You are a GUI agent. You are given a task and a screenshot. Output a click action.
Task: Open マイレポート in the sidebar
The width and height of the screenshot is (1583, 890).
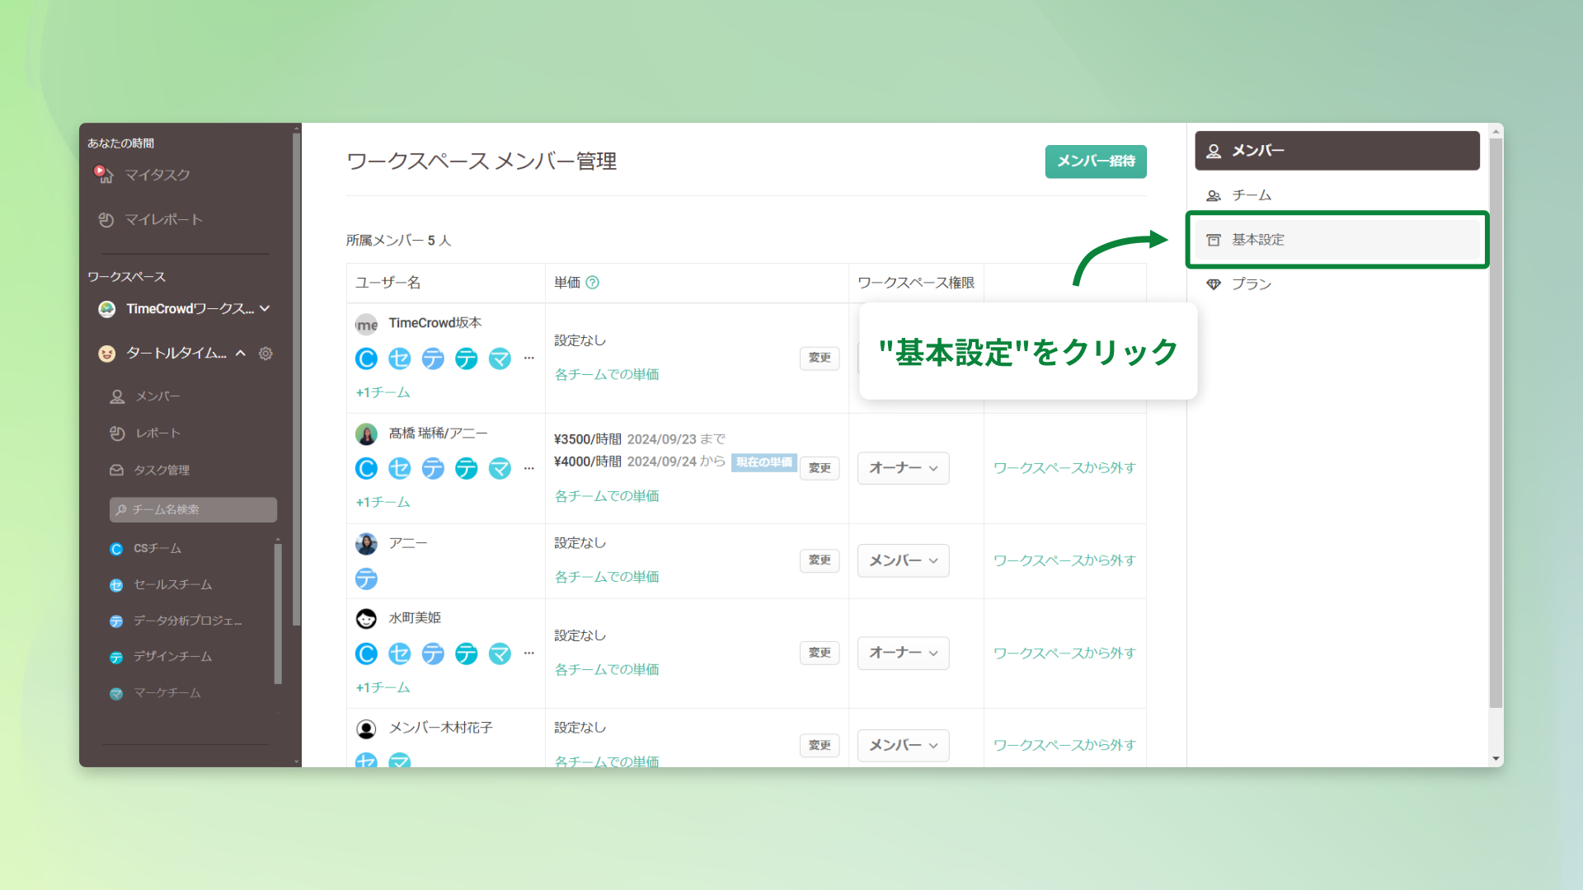(x=162, y=220)
